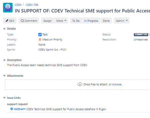
Task: Open linked issue NCD-411
Action: [x=20, y=109]
